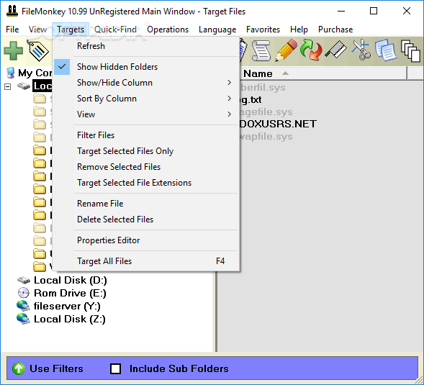424x385 pixels.
Task: Click the fileserver (Y:) network drive icon
Action: 23,306
